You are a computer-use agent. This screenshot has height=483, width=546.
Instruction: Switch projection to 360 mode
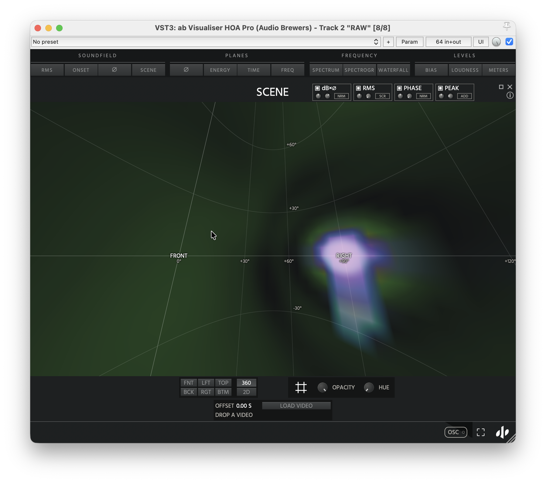[246, 383]
